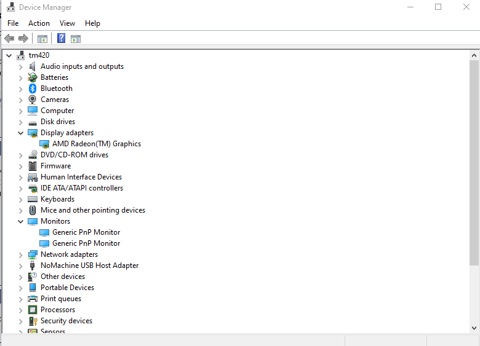This screenshot has height=346, width=480.
Task: Click the Disk drives icon
Action: pos(33,123)
